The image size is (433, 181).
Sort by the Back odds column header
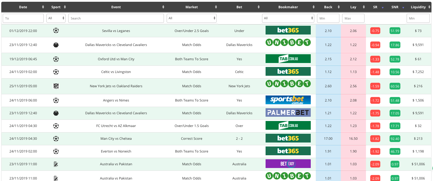click(x=328, y=7)
